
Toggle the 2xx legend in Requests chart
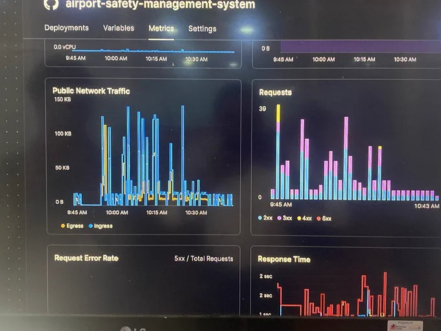pos(265,218)
